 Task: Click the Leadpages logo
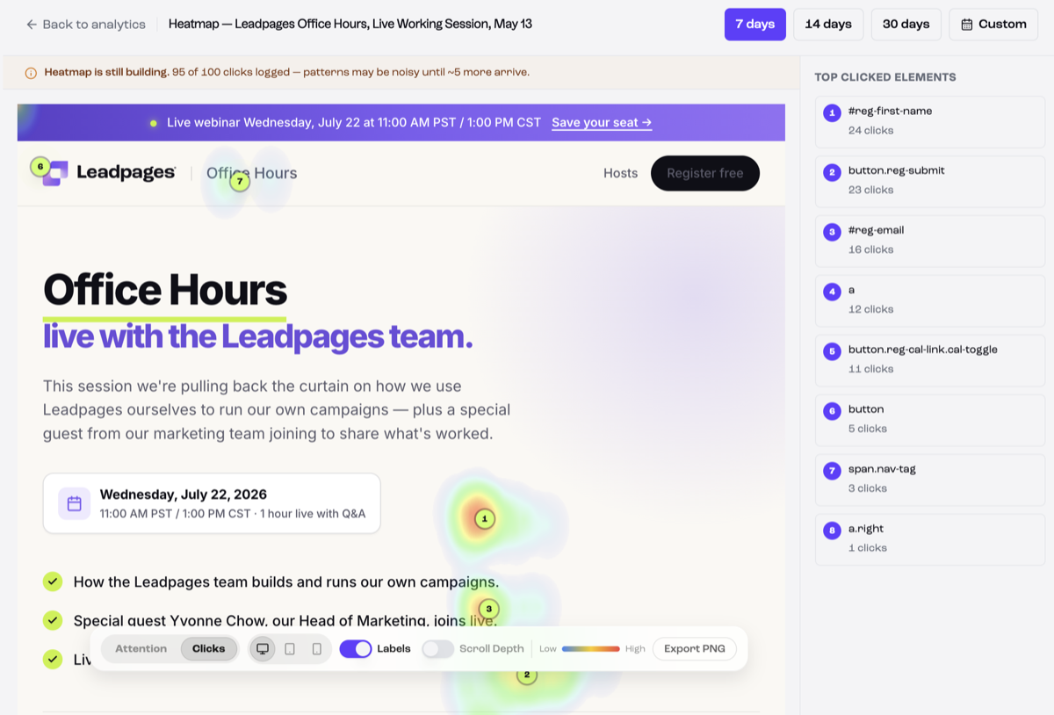[109, 173]
